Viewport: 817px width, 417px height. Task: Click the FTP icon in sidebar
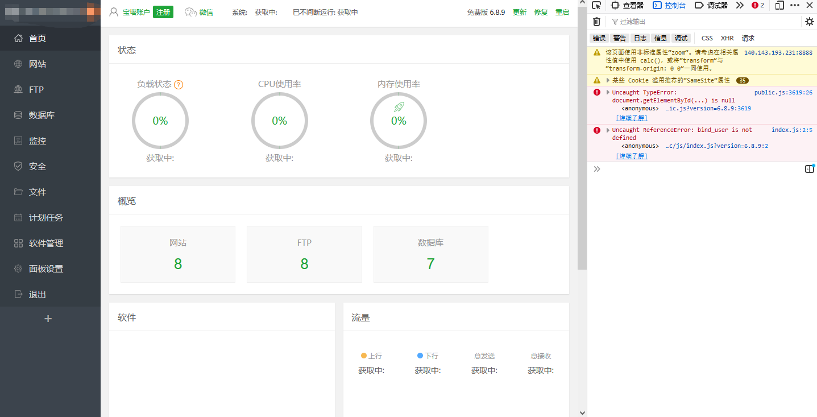(x=18, y=90)
